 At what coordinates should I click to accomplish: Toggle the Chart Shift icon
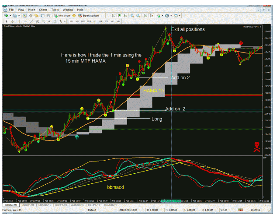[152, 16]
